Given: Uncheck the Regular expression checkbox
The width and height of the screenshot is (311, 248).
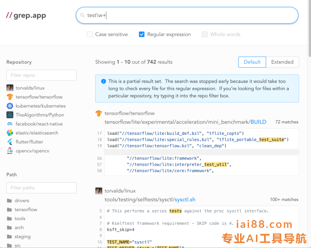Looking at the screenshot, I should click(142, 34).
